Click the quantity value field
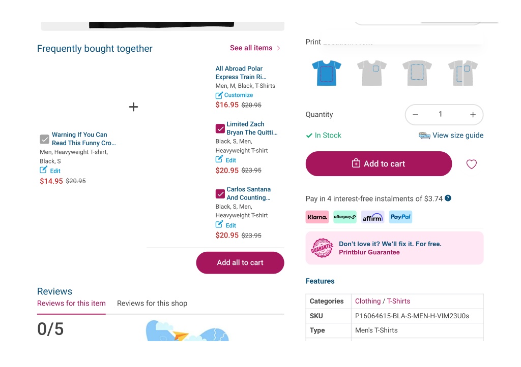 [440, 114]
